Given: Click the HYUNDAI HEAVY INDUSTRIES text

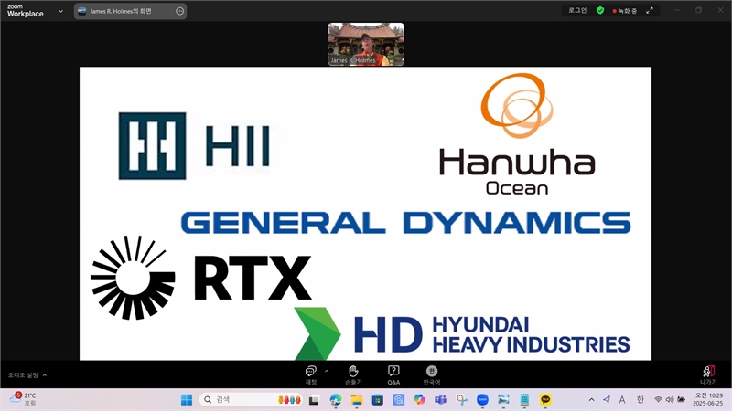Looking at the screenshot, I should (531, 335).
